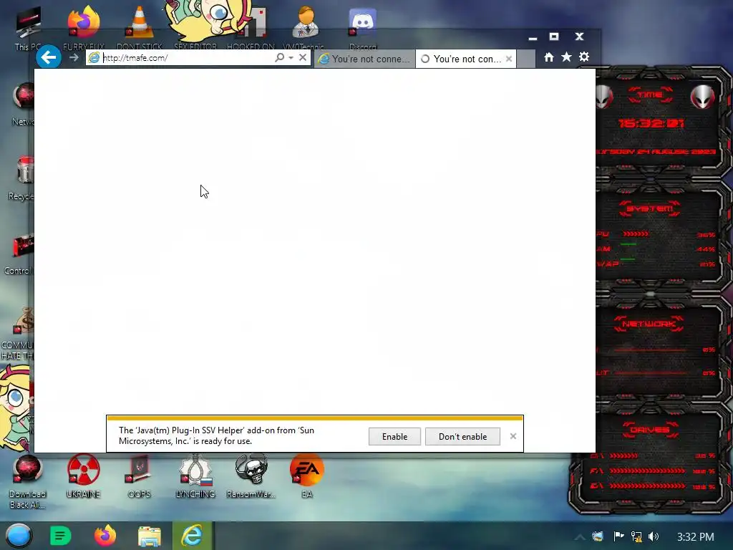Dismiss the add-on notification bar
The width and height of the screenshot is (733, 550).
tap(513, 436)
